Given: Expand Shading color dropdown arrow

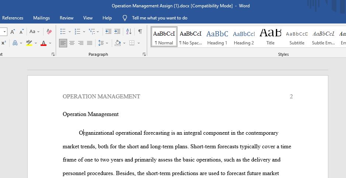Looking at the screenshot, I should coord(124,43).
